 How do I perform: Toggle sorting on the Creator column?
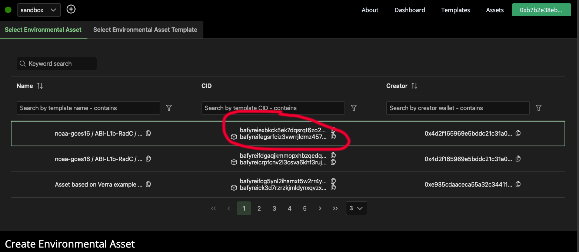(415, 85)
